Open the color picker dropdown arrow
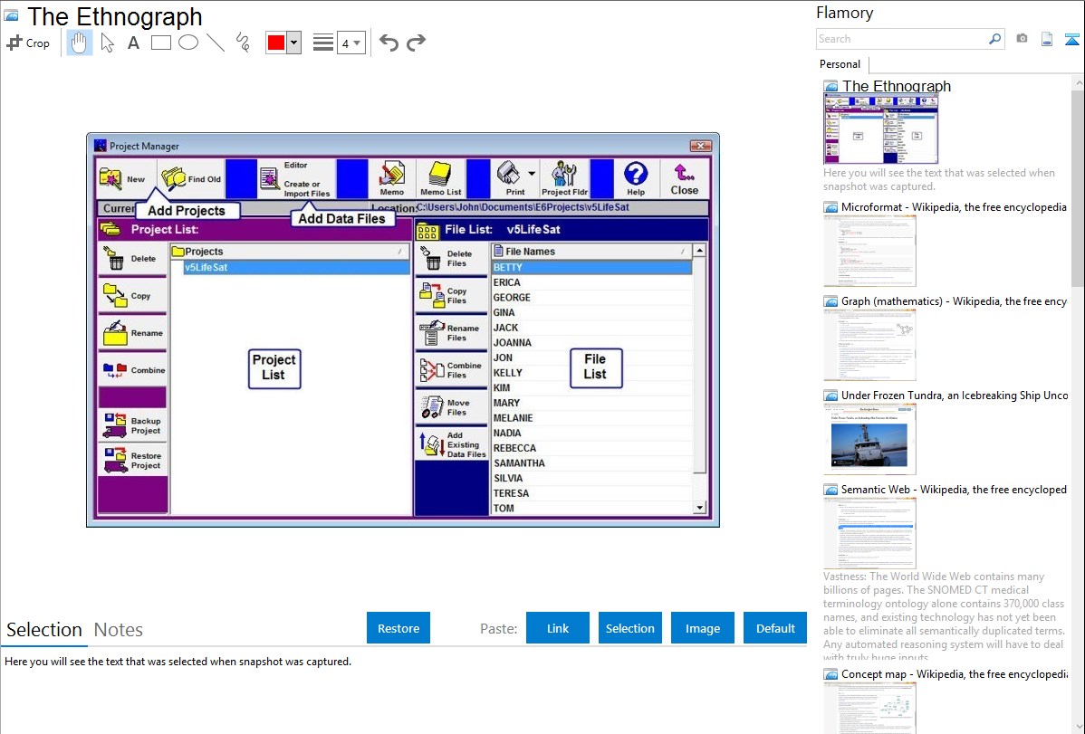 (x=293, y=43)
